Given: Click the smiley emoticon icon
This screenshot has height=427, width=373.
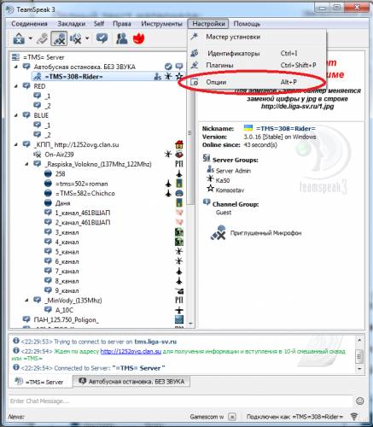Looking at the screenshot, I should (360, 401).
